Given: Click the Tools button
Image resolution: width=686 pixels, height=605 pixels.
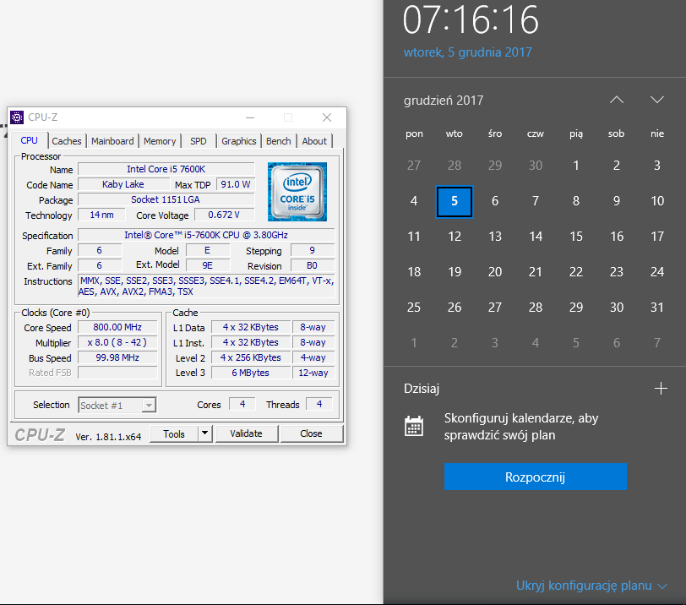Looking at the screenshot, I should pos(174,433).
